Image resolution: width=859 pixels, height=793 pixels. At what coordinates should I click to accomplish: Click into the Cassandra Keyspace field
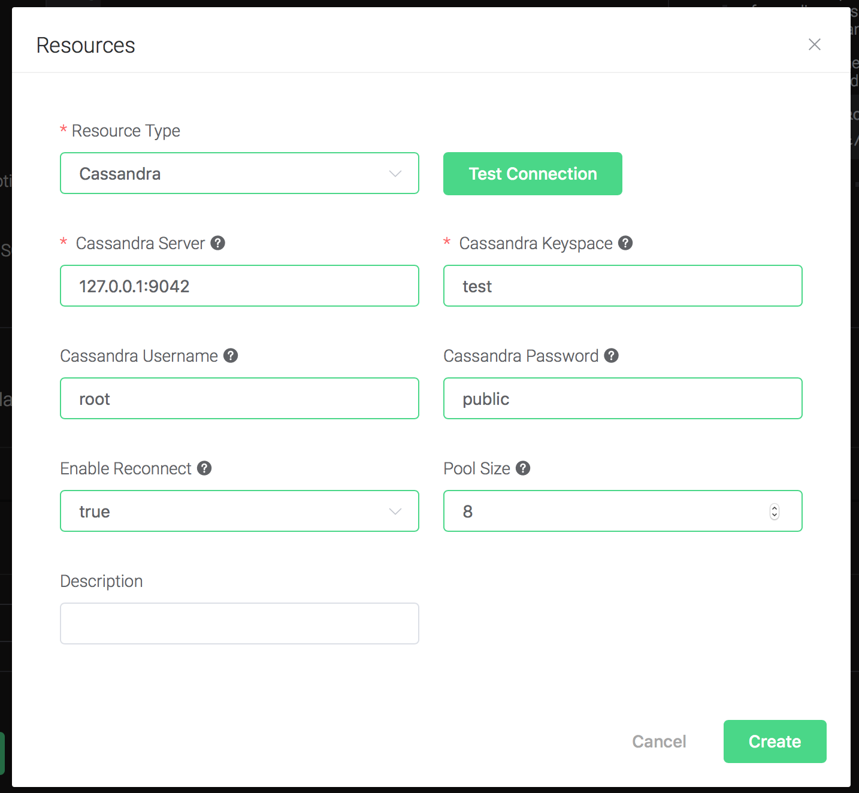pos(623,286)
